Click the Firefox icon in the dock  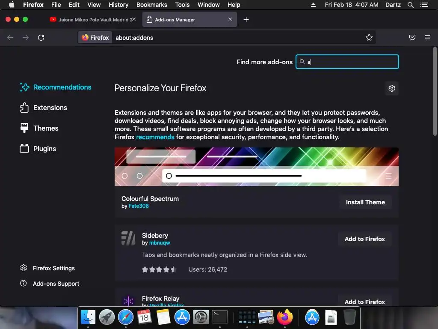coord(284,317)
